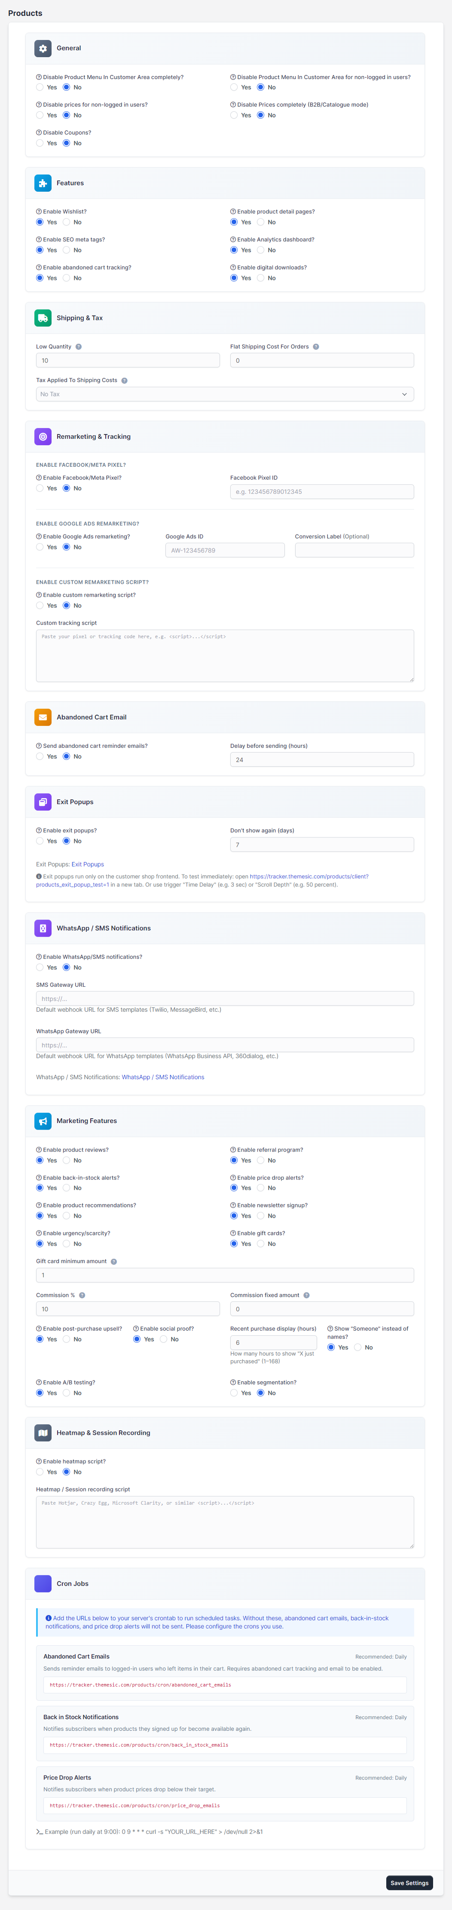The height and width of the screenshot is (1910, 452).
Task: Click the abandoned cart emails cron URL
Action: 140,1685
